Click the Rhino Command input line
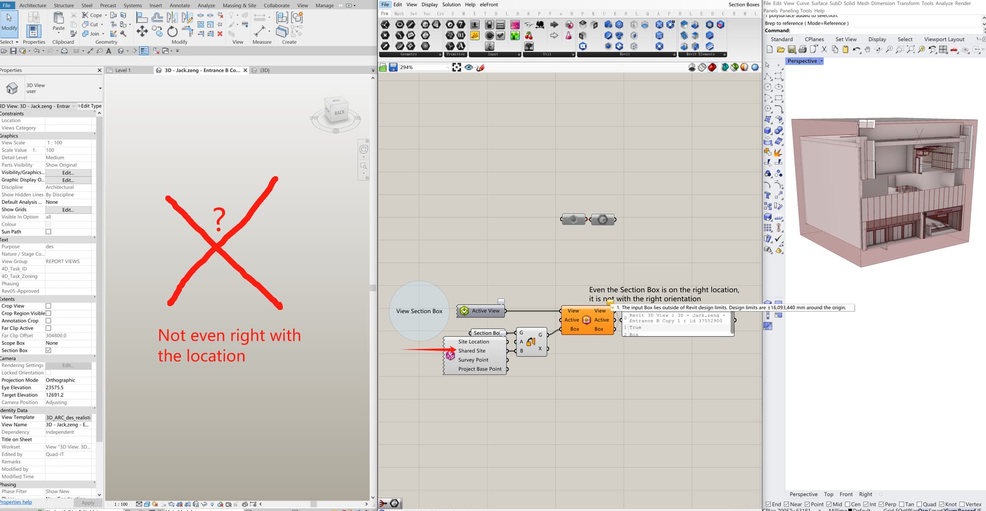The width and height of the screenshot is (986, 511). point(872,31)
